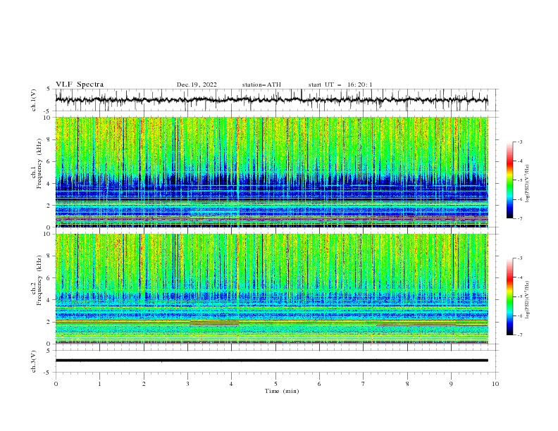Click the ch.2 spectrogram plot
The height and width of the screenshot is (431, 558).
pos(272,289)
